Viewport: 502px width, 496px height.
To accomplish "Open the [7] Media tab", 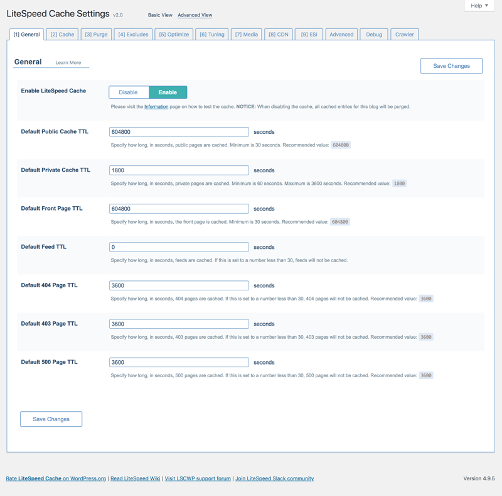I will pyautogui.click(x=246, y=35).
